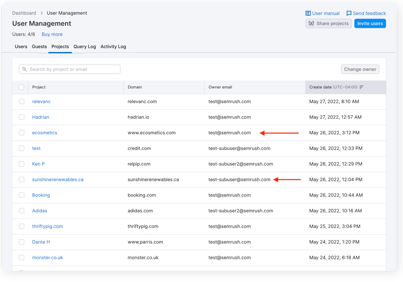Select all projects using the header checkbox
The height and width of the screenshot is (282, 403).
pyautogui.click(x=21, y=87)
